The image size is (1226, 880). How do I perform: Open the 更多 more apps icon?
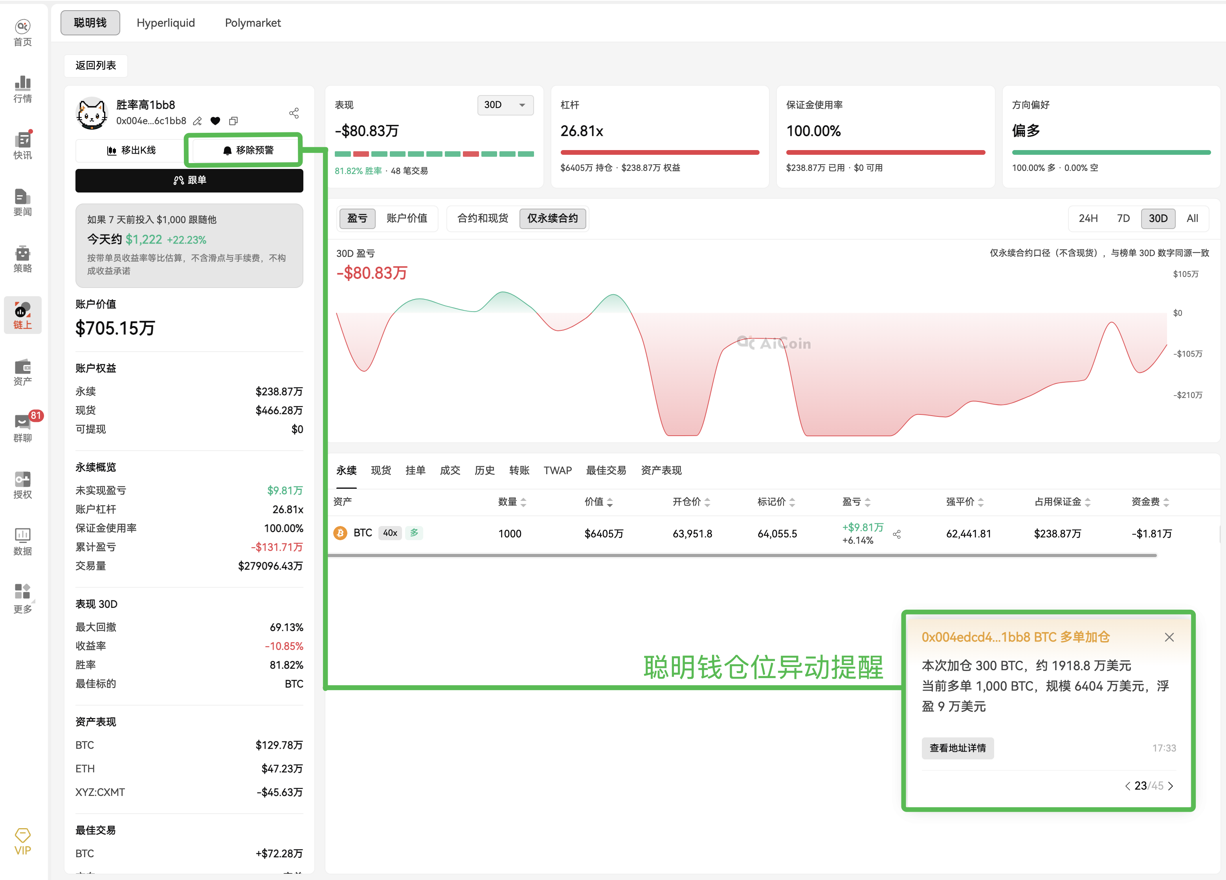22,598
